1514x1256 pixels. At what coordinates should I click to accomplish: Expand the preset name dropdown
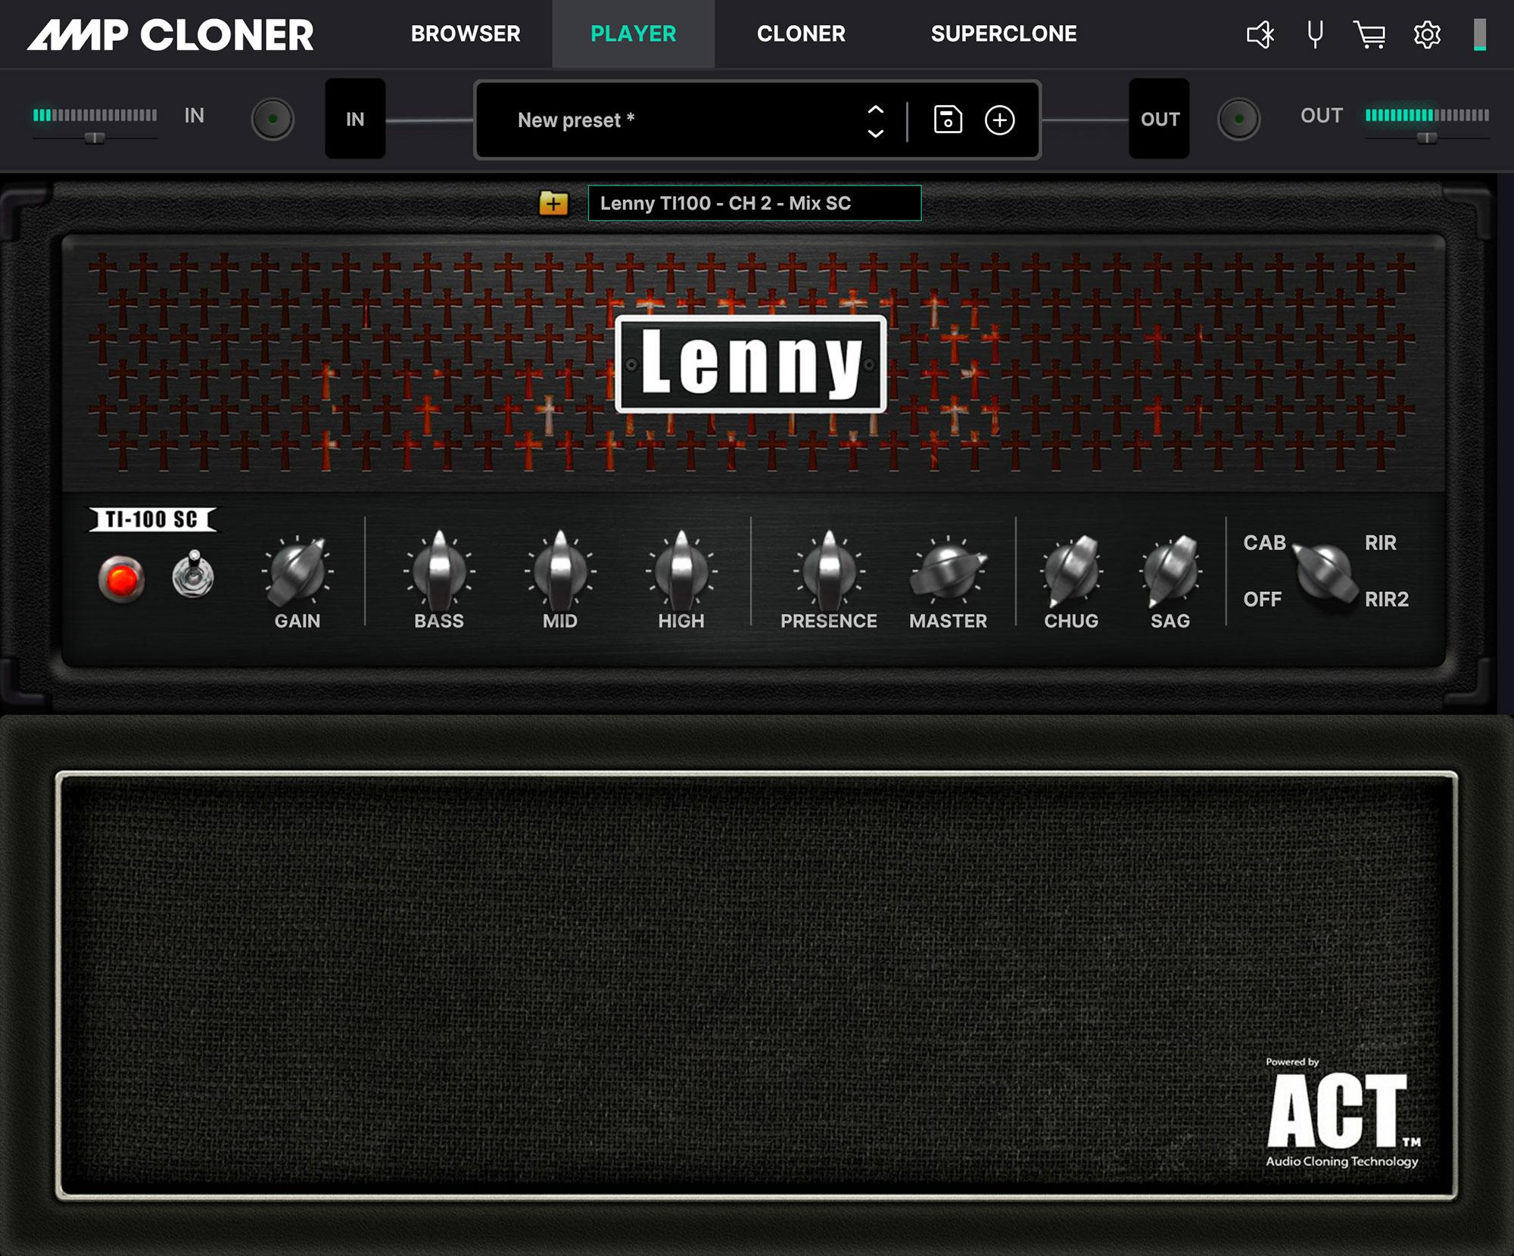click(x=875, y=120)
